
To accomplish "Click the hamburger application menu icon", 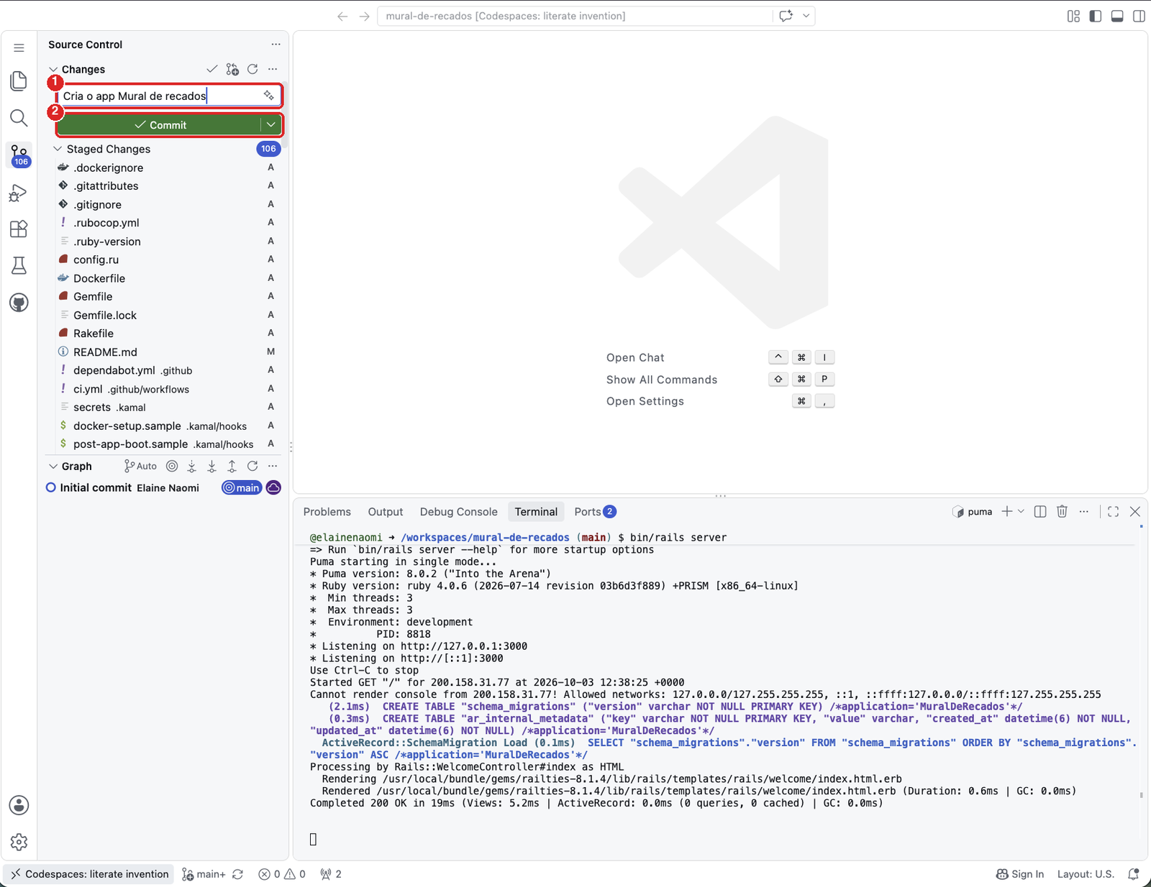I will pos(19,48).
